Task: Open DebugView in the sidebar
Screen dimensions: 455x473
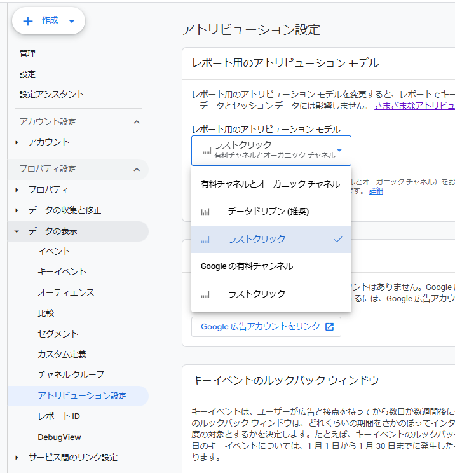Action: 59,437
